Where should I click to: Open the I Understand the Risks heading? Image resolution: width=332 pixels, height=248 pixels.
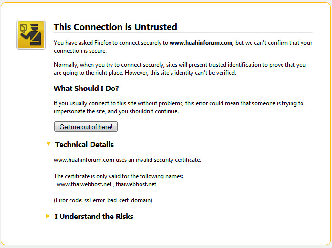pos(94,217)
